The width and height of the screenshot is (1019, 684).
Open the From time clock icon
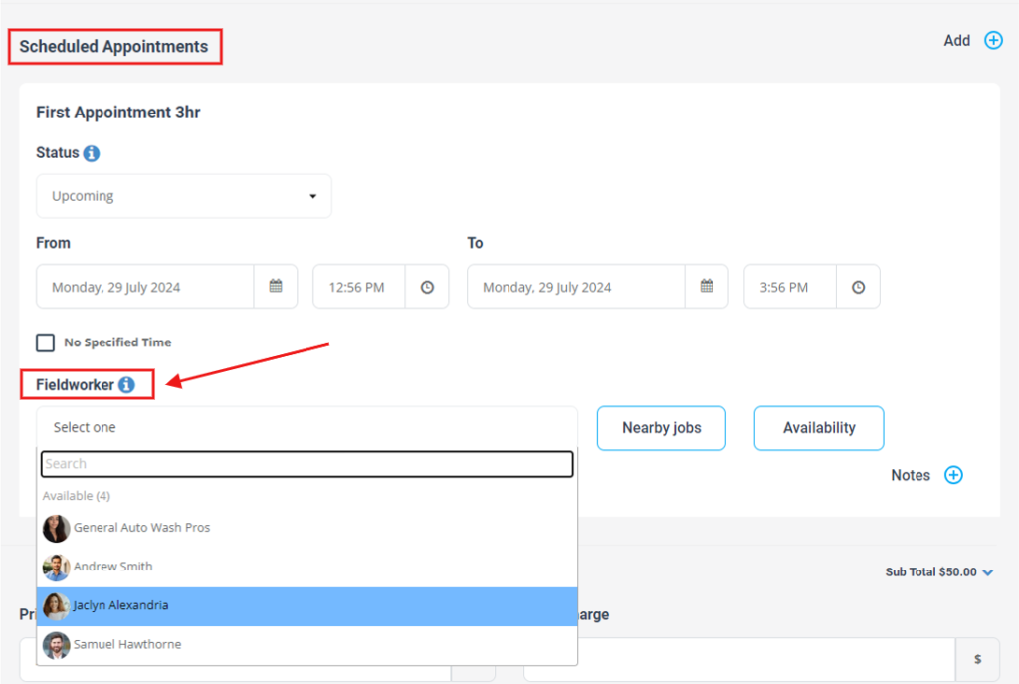pos(427,286)
